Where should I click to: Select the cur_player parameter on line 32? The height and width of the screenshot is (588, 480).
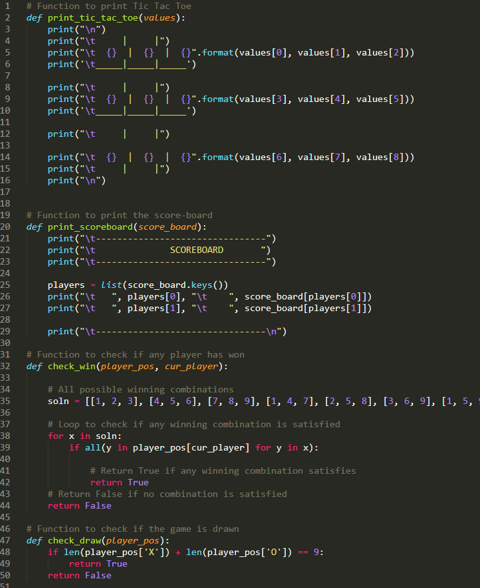[x=192, y=367]
